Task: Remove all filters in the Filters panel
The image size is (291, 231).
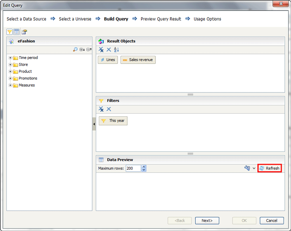Action: point(101,109)
